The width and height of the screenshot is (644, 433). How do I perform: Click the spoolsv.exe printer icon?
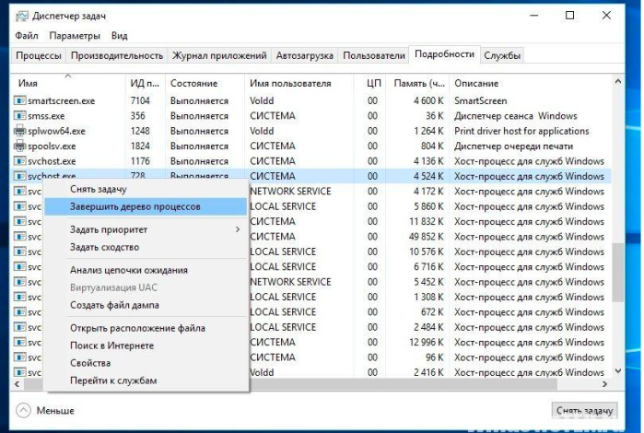coord(19,146)
